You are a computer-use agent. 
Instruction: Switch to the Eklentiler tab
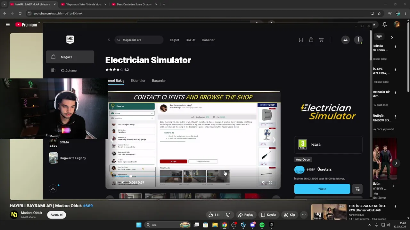pos(138,80)
